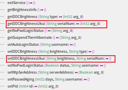
Task: Select the getSuspendThenHibernate method
Action: [x=44, y=38]
